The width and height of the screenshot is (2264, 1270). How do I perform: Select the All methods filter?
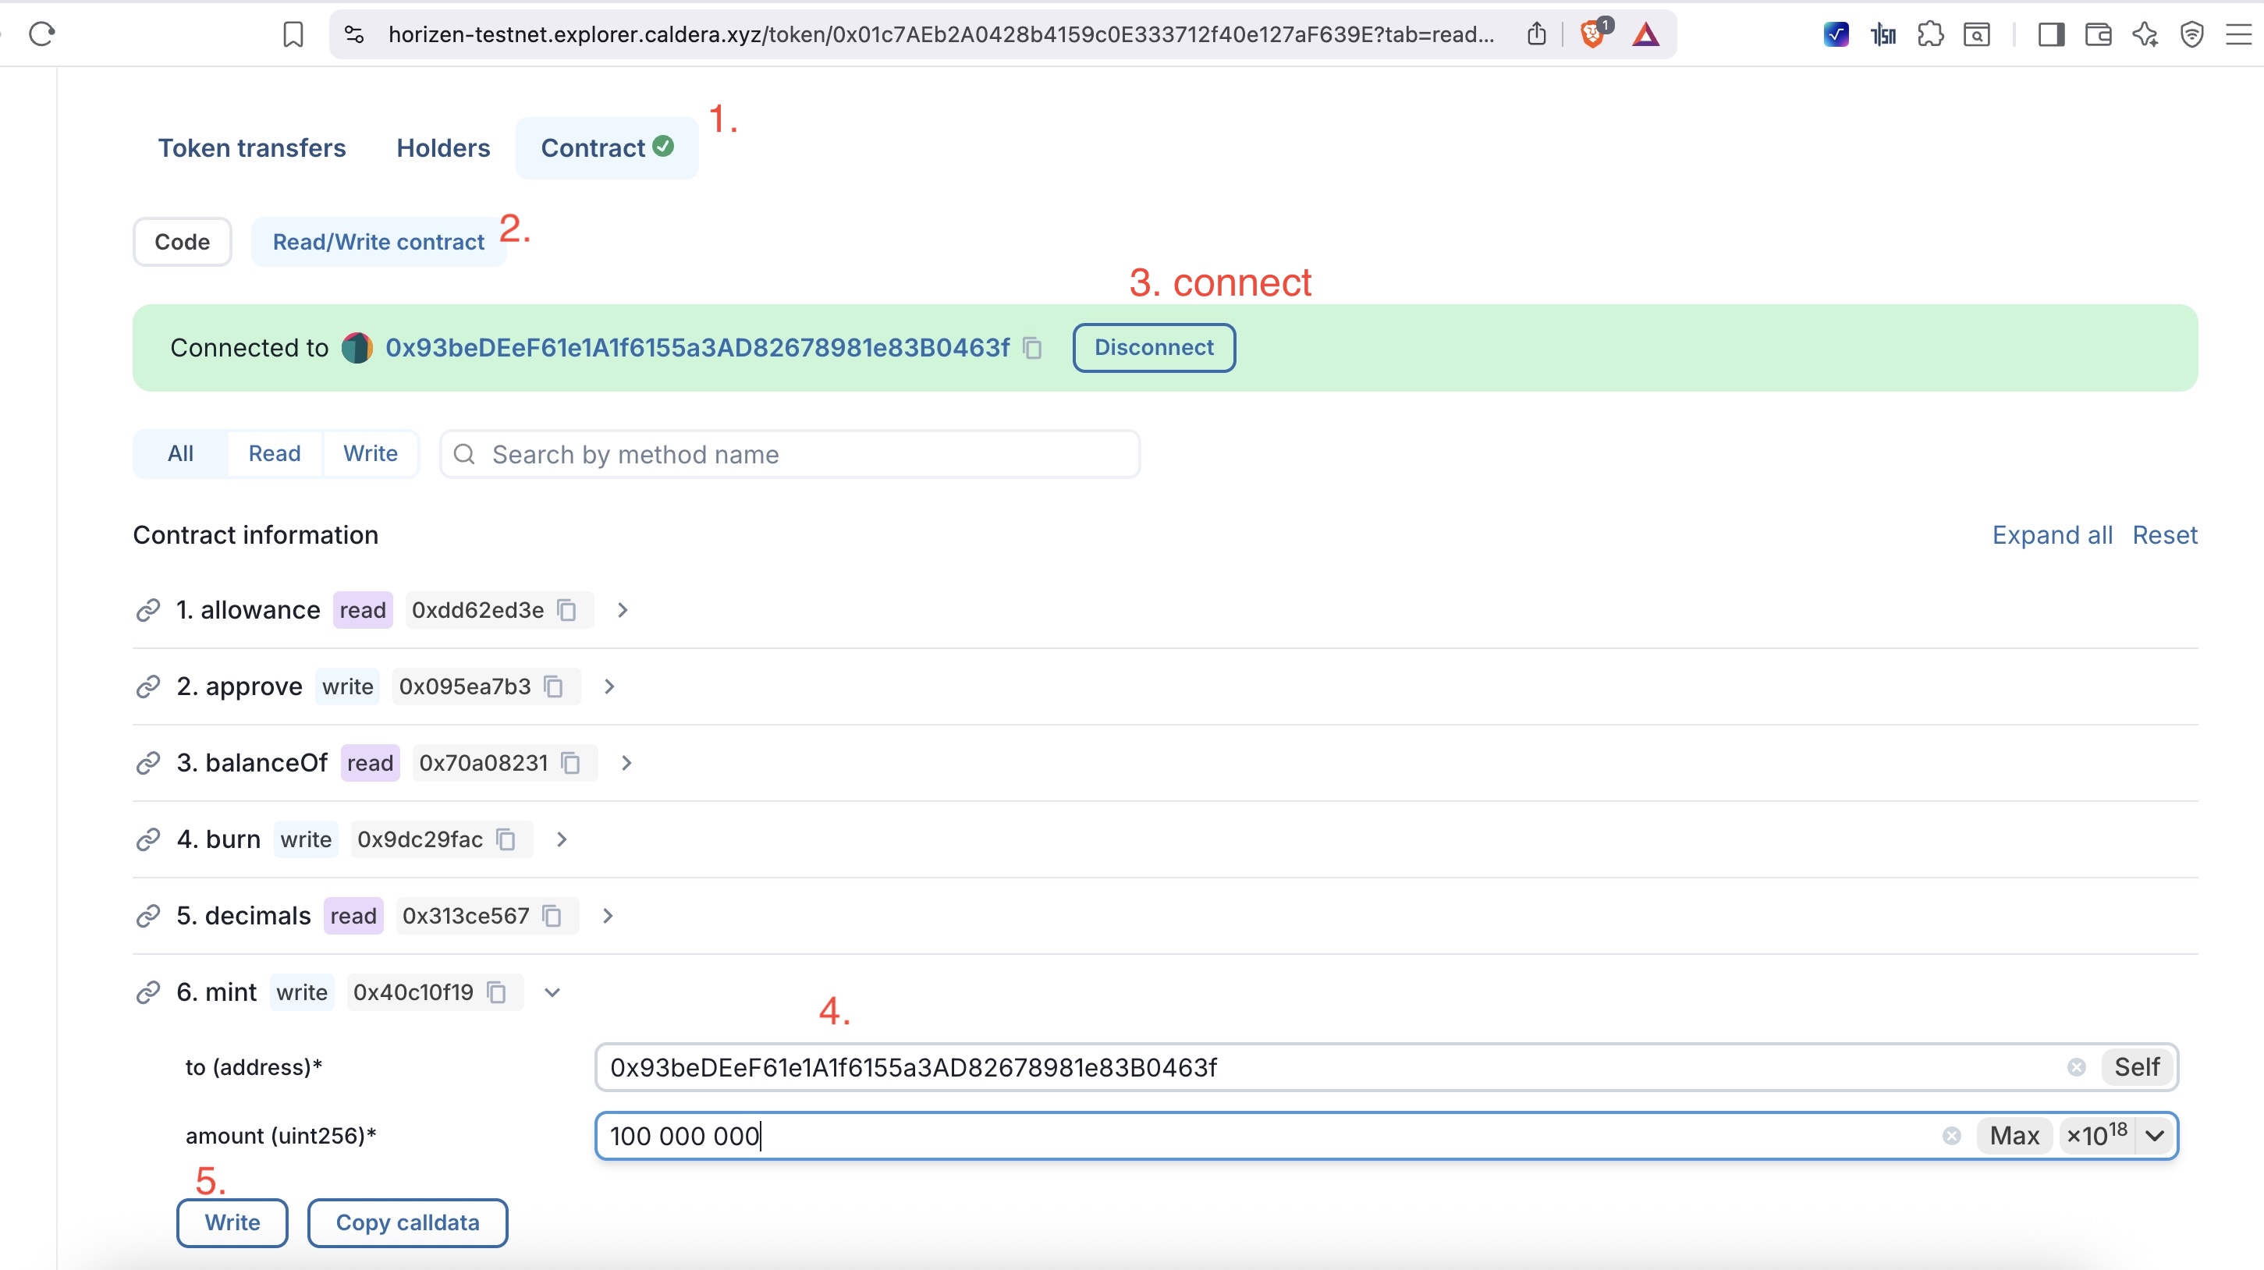tap(179, 453)
